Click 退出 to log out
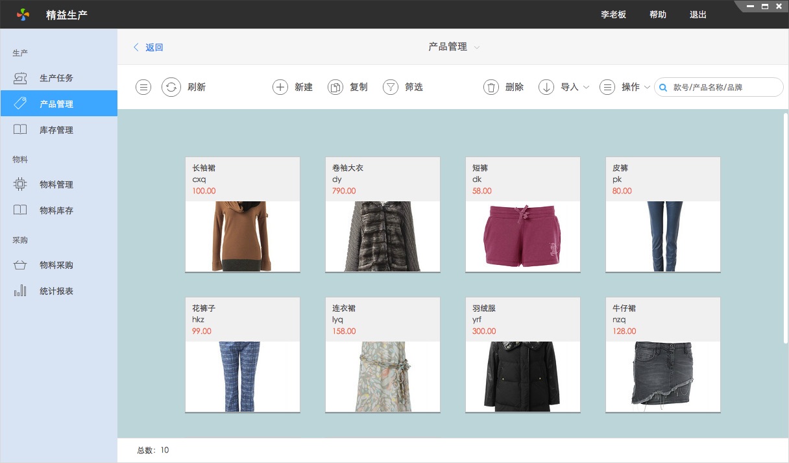The width and height of the screenshot is (789, 463). pyautogui.click(x=698, y=14)
